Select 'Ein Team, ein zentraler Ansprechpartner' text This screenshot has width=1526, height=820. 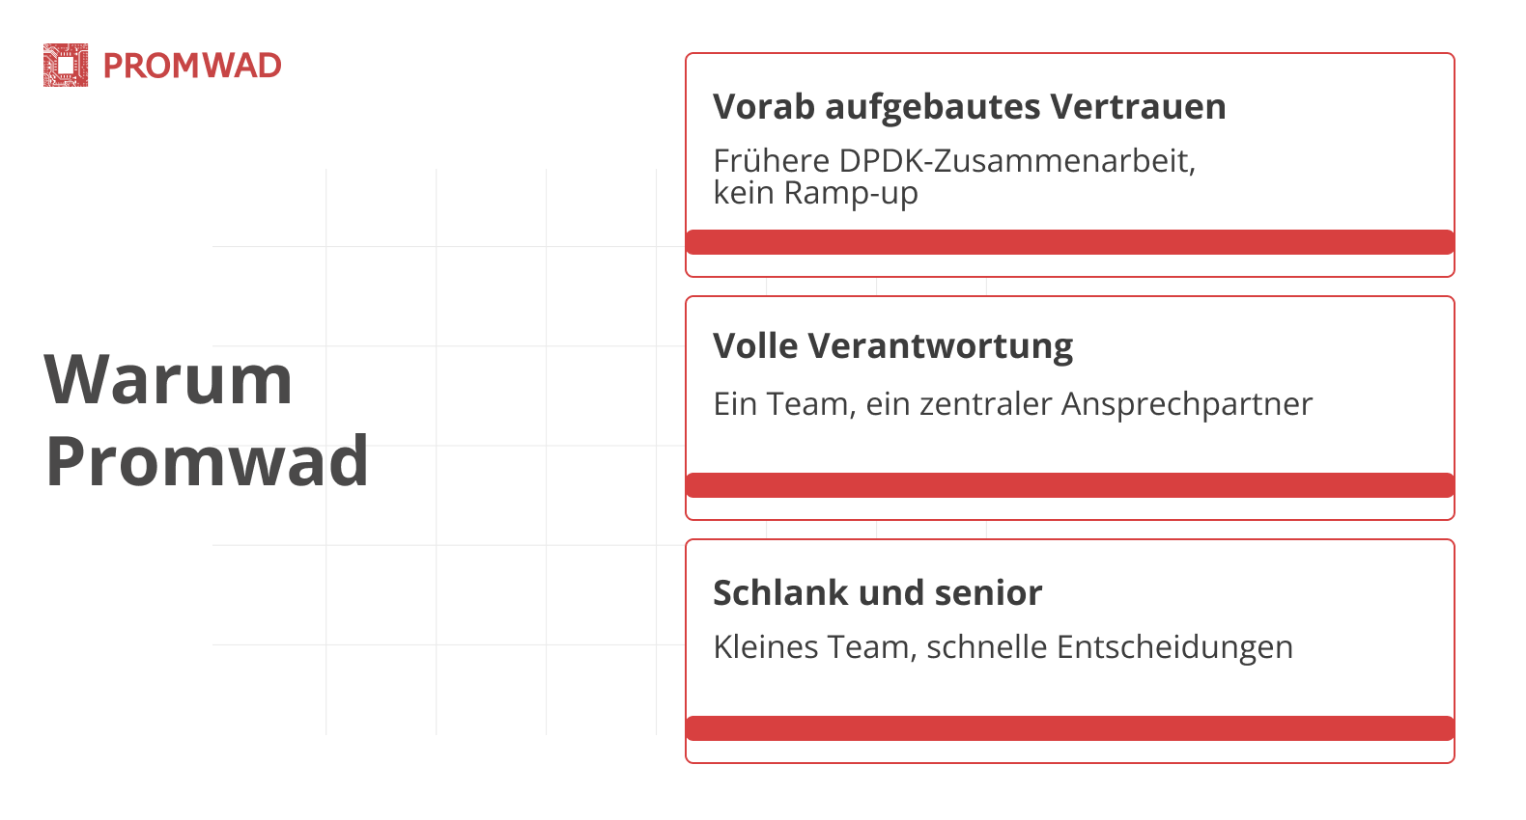(1012, 403)
